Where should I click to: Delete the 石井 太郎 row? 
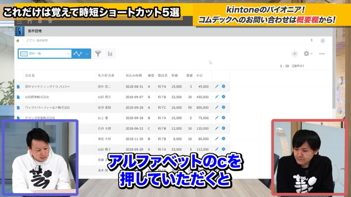223,128
